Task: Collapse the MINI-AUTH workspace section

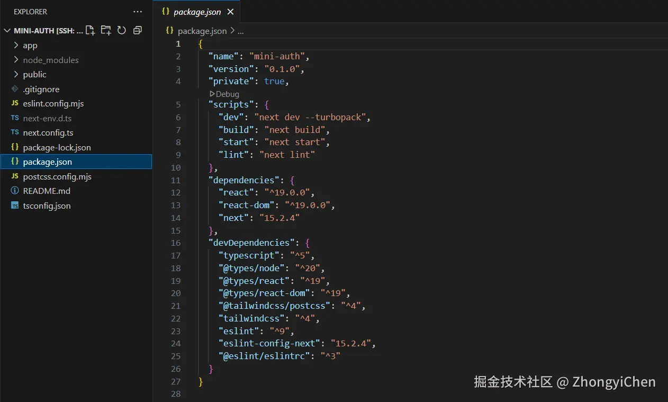Action: [7, 31]
